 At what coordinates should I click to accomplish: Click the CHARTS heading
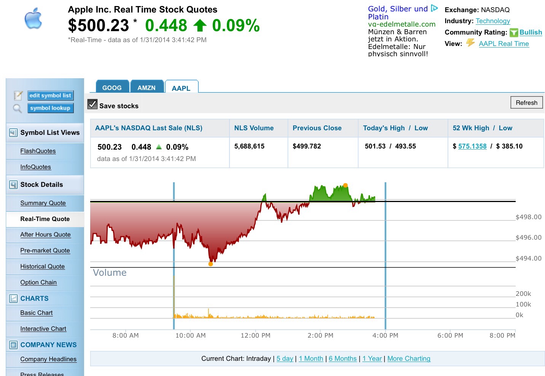34,299
